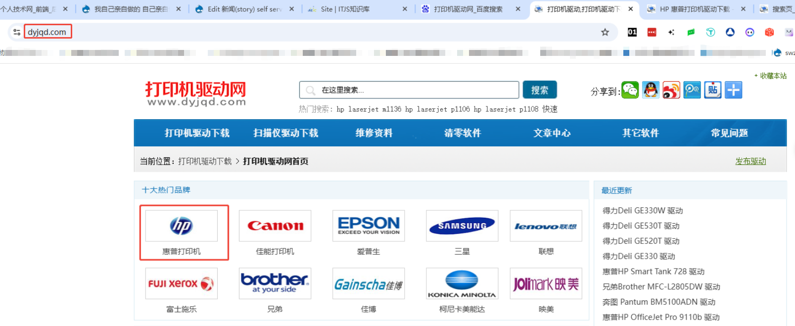Open the Lenovo 联想 brand logo

point(546,226)
